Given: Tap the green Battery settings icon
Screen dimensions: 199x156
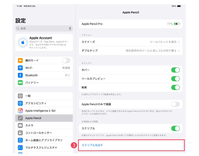Looking at the screenshot, I should pyautogui.click(x=20, y=83).
